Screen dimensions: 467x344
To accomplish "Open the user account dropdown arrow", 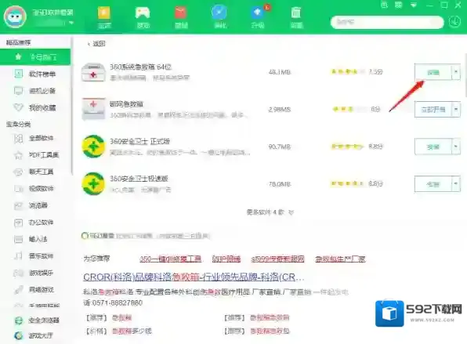I will click(71, 23).
